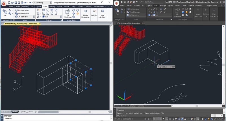226x121 pixels.
Task: Switch to Layout1 tab in left window
Action: coord(23,112)
